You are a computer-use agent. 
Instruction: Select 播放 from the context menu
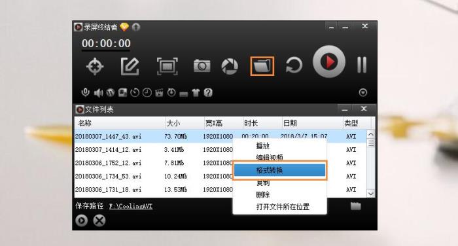coord(262,146)
